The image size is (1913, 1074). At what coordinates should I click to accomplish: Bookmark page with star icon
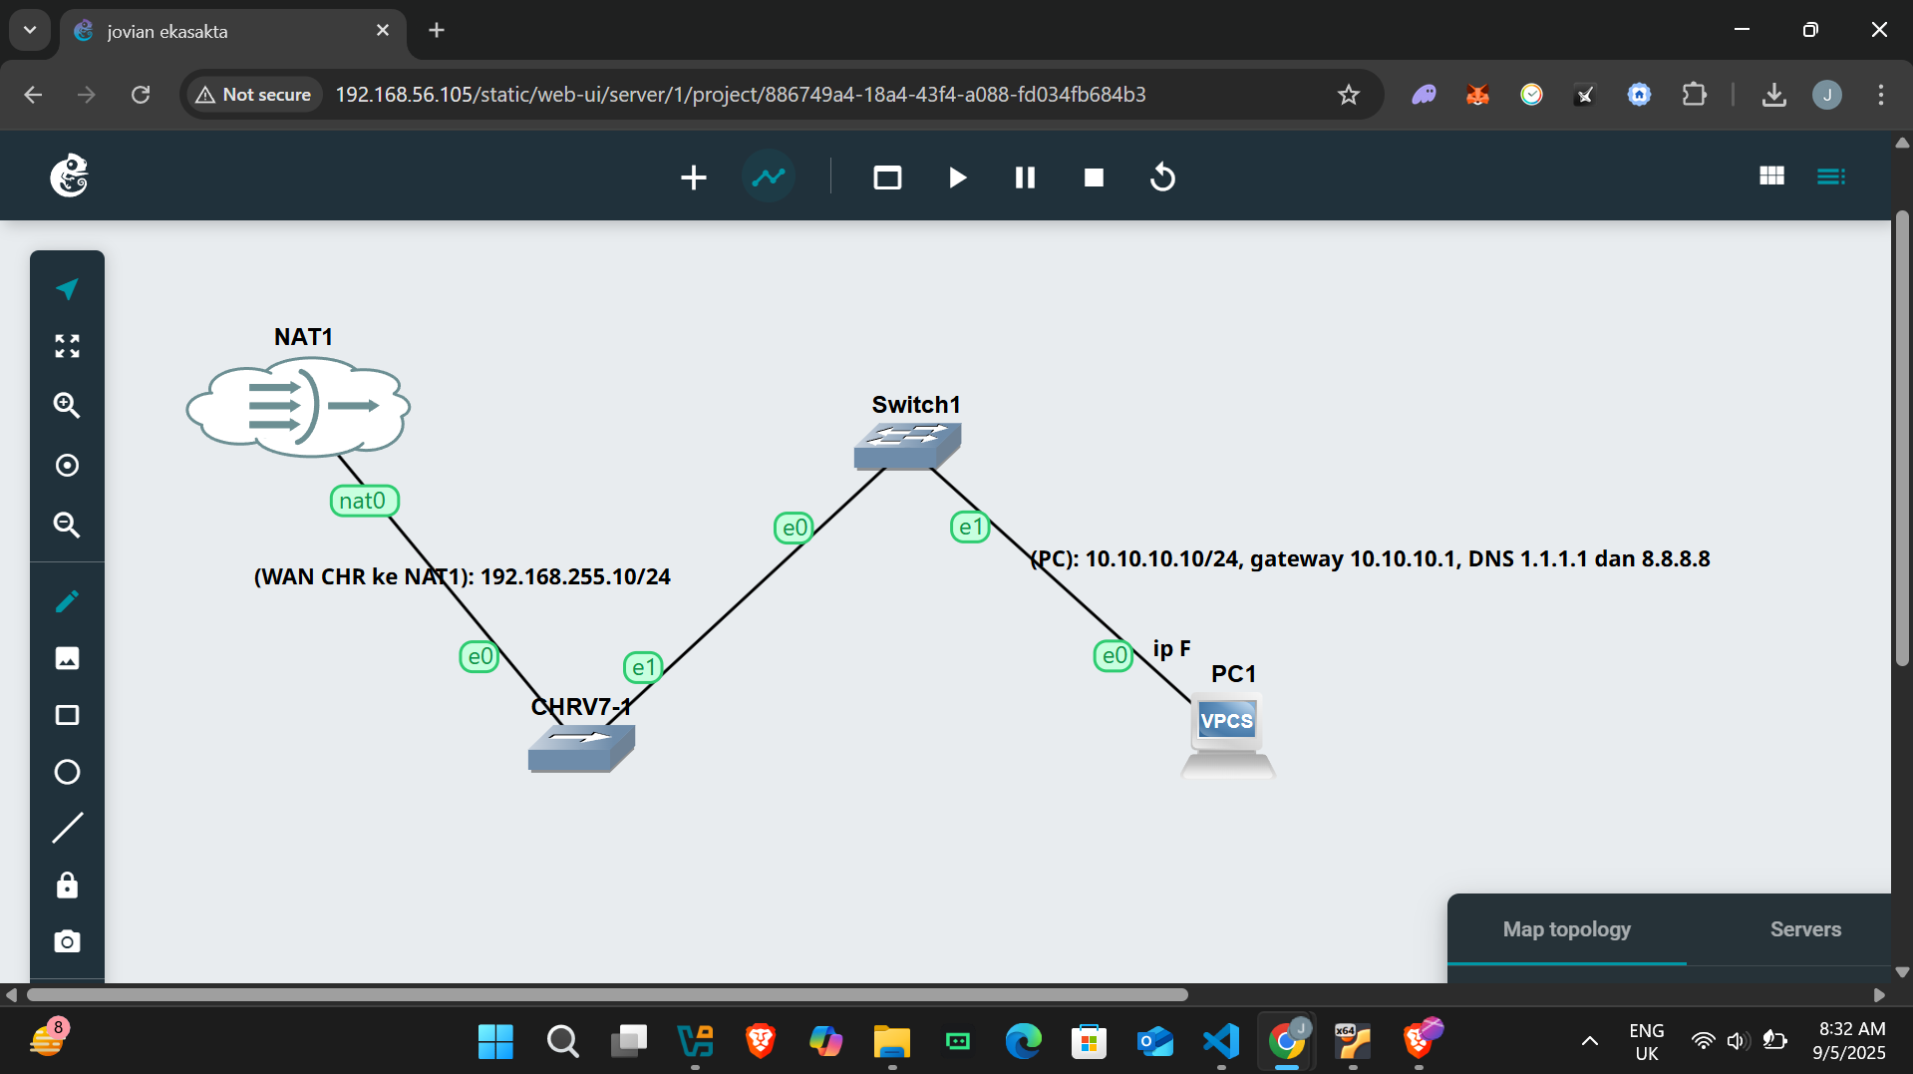(1349, 95)
